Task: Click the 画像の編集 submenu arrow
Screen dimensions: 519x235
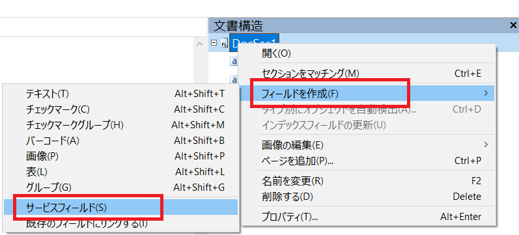Action: (486, 145)
